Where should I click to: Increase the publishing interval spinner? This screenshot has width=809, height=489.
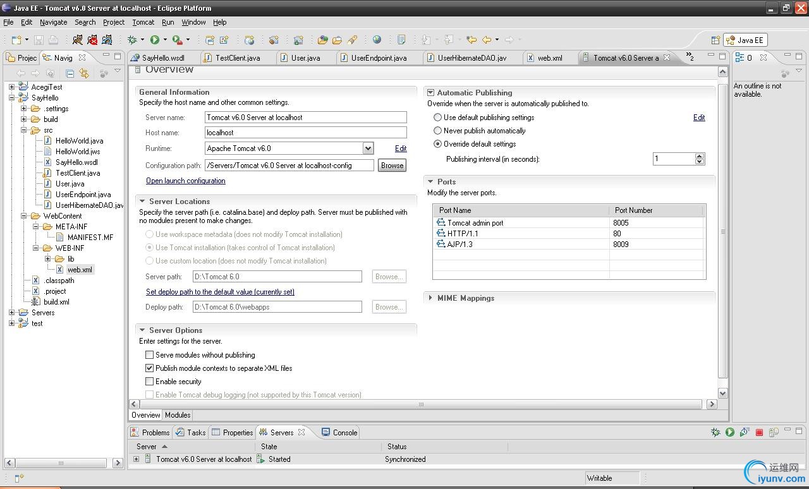click(x=700, y=156)
